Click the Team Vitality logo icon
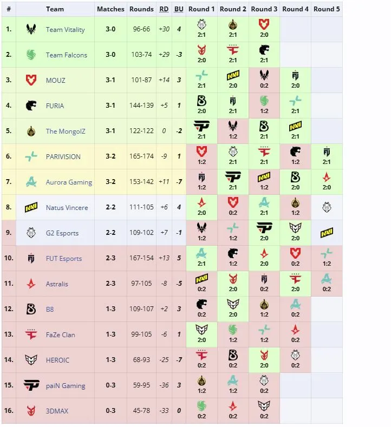This screenshot has height=427, width=391. click(31, 29)
